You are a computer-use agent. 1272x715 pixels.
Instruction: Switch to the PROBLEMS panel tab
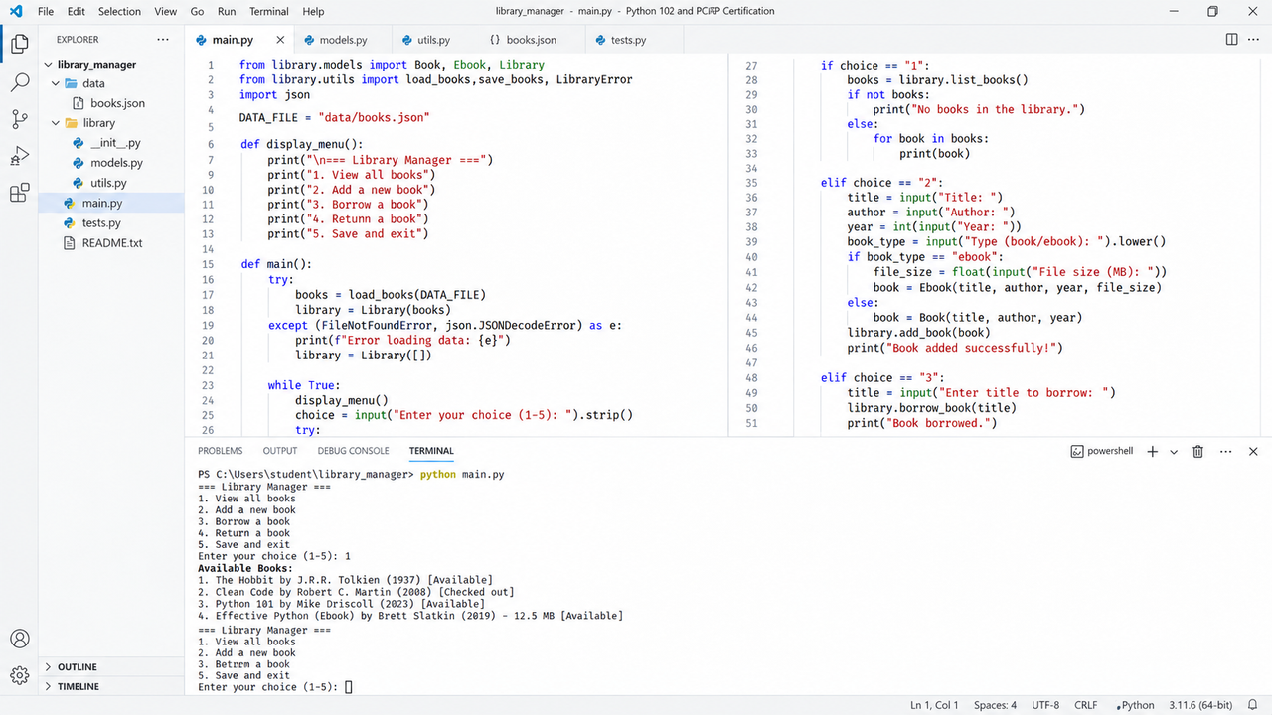(x=221, y=451)
